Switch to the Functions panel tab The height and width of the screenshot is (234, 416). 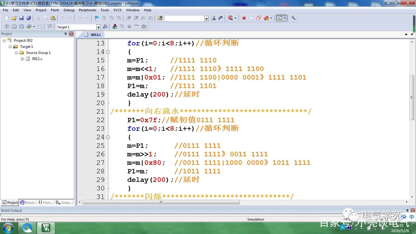pyautogui.click(x=46, y=203)
